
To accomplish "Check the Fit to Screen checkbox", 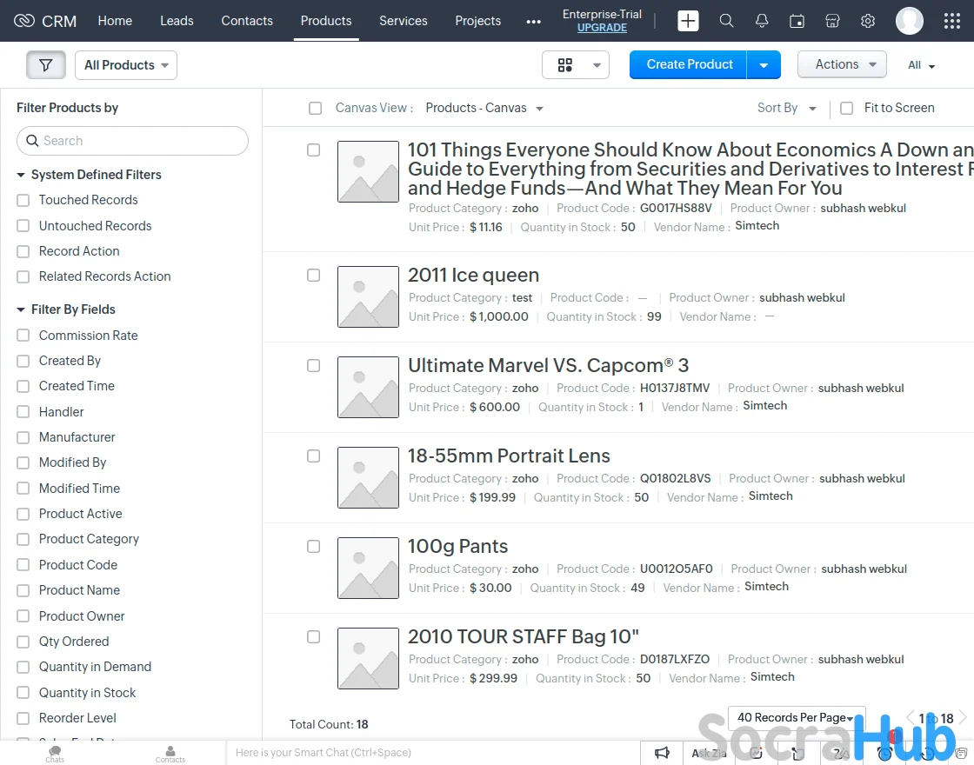I will (x=846, y=109).
